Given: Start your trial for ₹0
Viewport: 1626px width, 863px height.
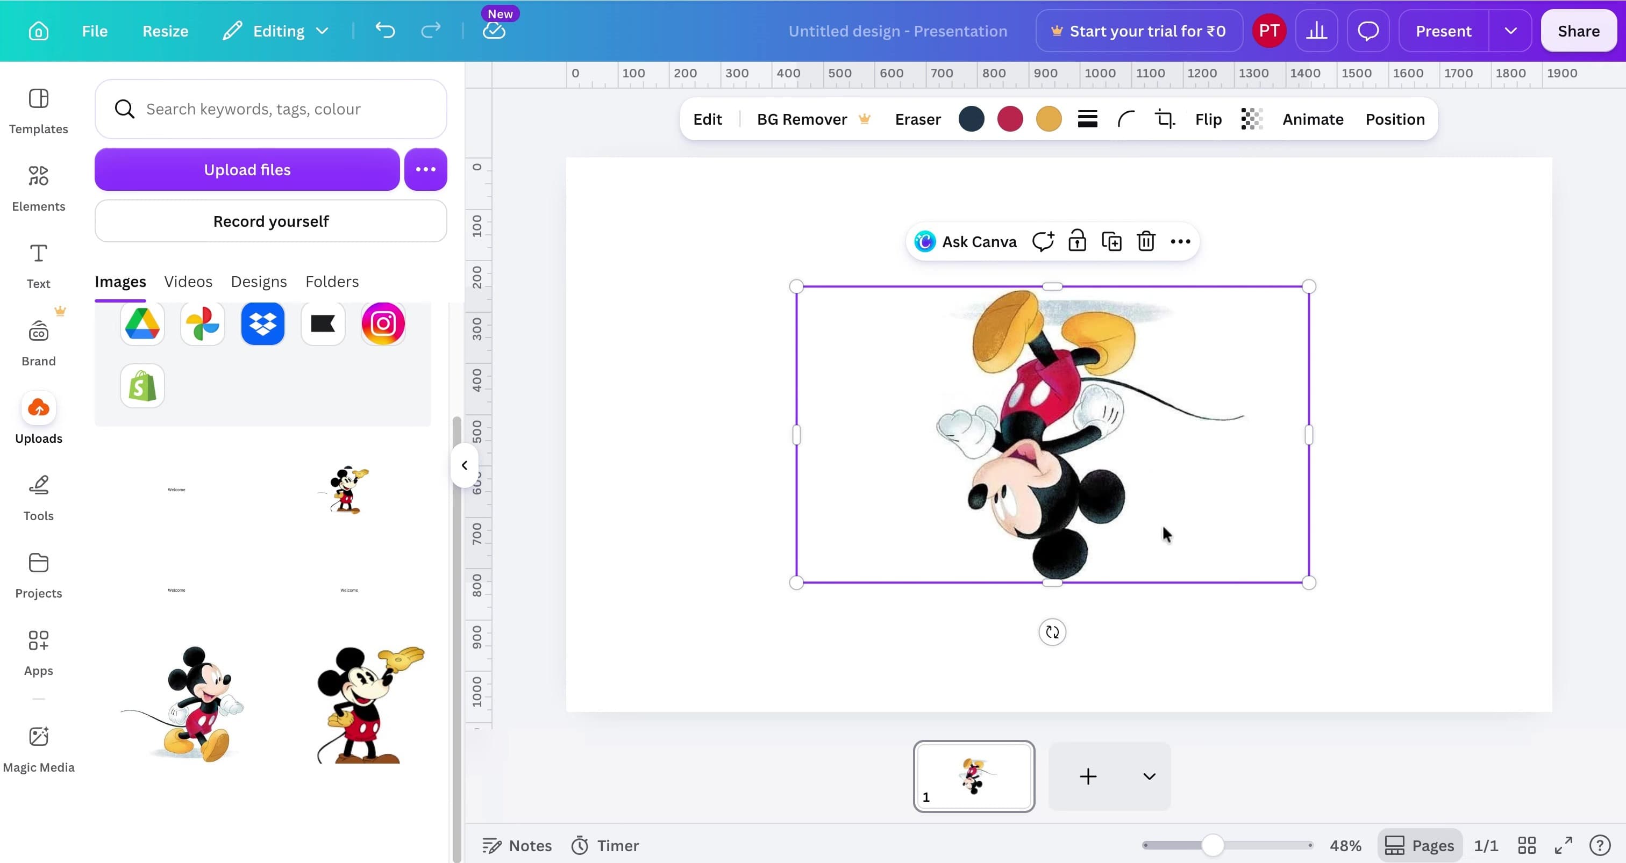Looking at the screenshot, I should 1139,31.
